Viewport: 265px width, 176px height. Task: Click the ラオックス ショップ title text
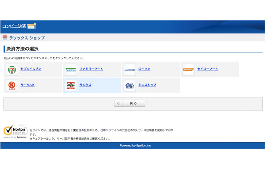click(27, 38)
